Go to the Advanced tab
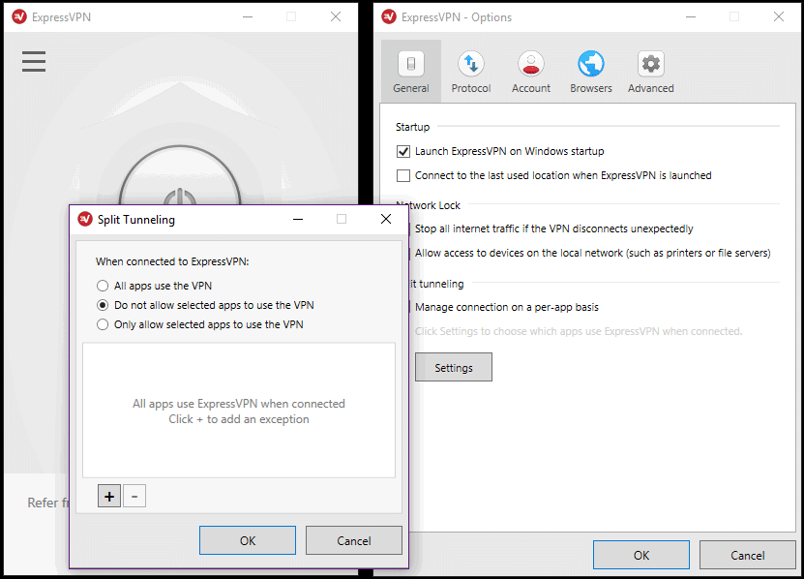The width and height of the screenshot is (804, 579). point(651,72)
